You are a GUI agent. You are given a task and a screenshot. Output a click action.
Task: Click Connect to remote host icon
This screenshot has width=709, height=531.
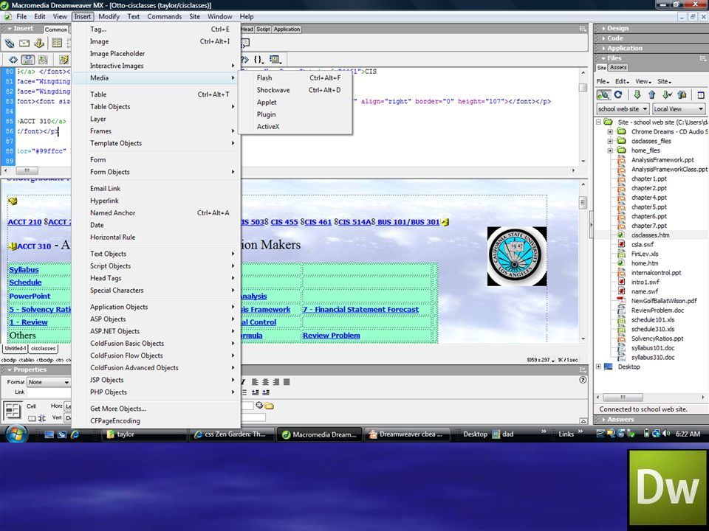coord(603,95)
